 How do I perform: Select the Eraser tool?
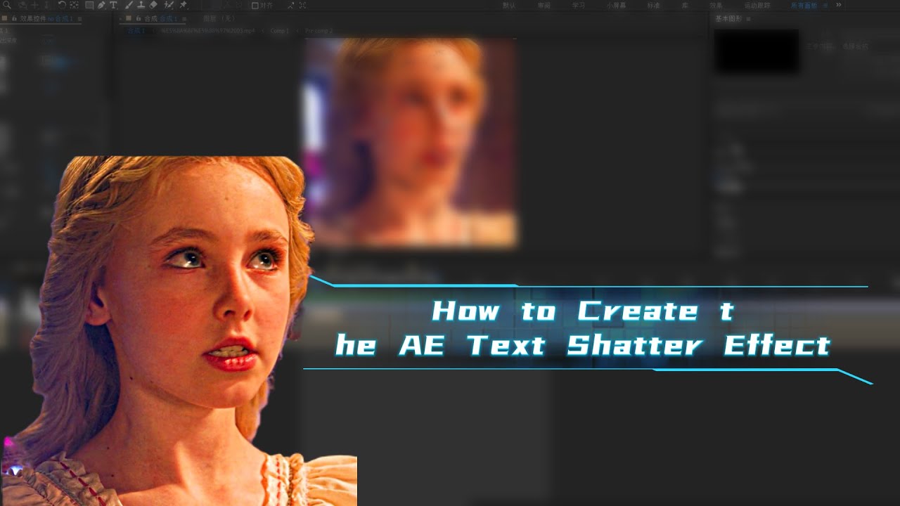click(x=153, y=5)
